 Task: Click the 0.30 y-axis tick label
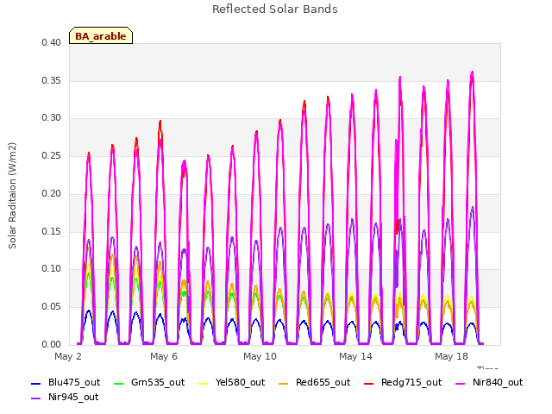tap(52, 118)
